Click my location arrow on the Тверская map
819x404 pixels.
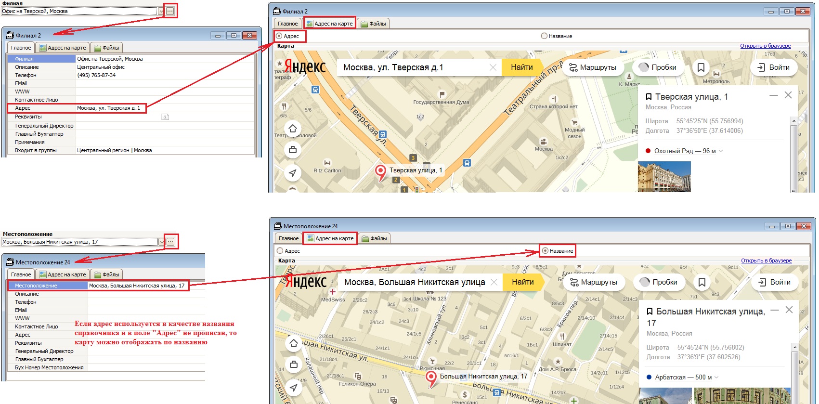[293, 172]
